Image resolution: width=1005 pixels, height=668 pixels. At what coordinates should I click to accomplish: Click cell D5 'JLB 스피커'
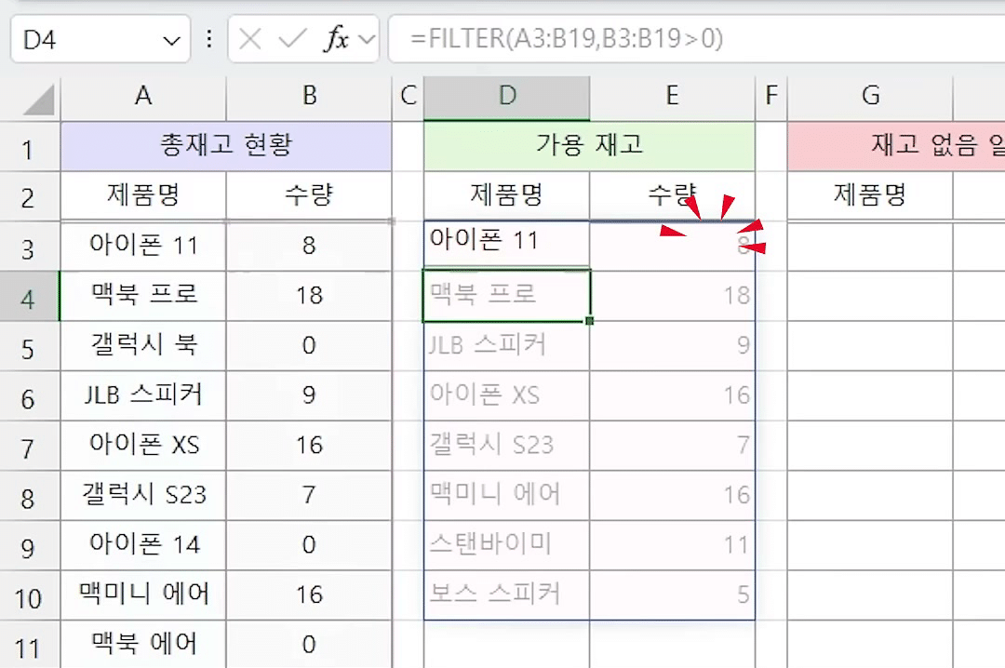click(506, 346)
